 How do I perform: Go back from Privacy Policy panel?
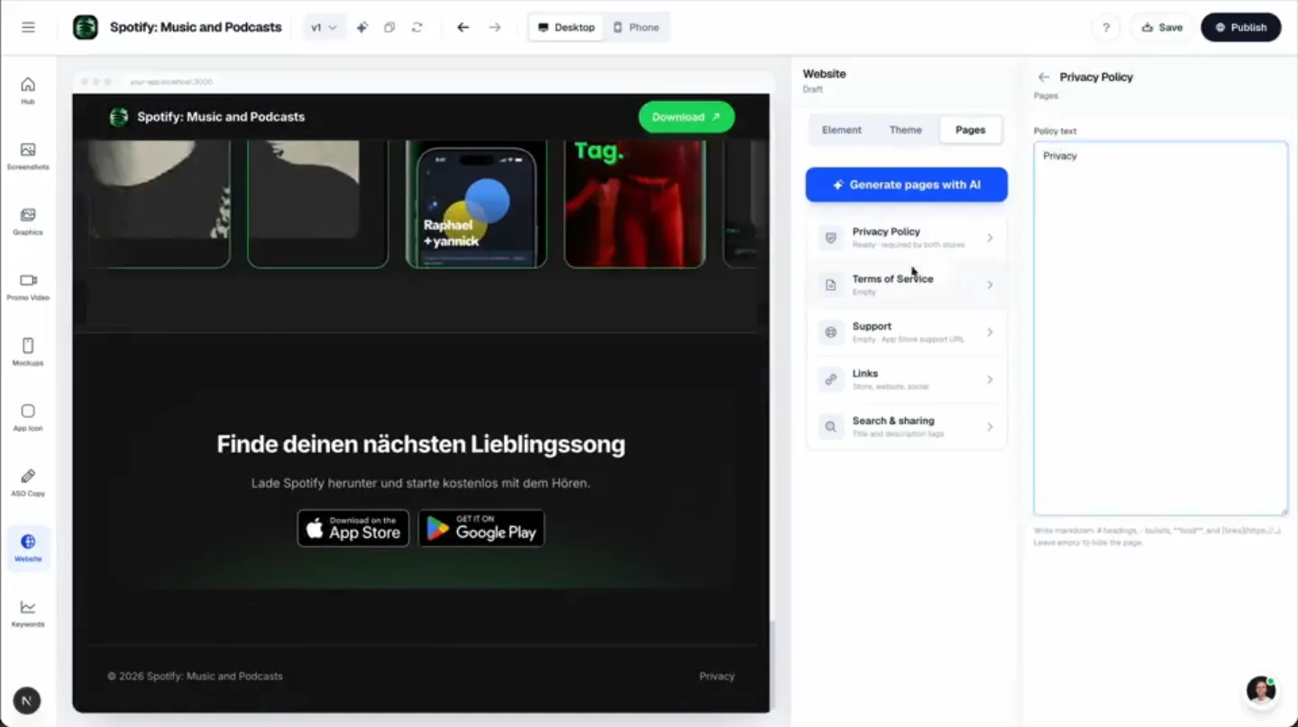1044,77
